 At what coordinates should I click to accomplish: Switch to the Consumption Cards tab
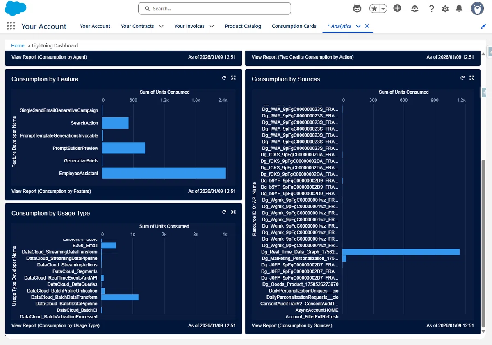(294, 26)
